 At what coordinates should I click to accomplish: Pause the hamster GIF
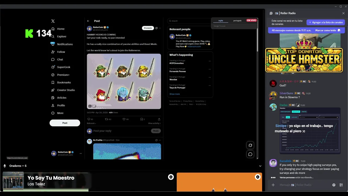coord(90,106)
